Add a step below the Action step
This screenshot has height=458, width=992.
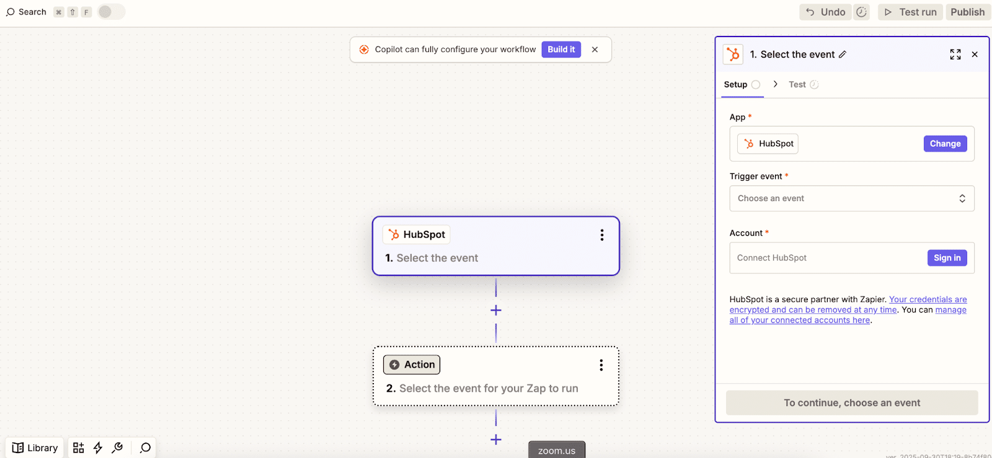click(496, 439)
